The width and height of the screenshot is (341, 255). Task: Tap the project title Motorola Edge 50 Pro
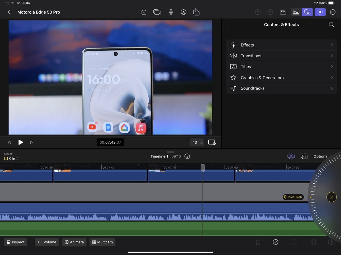point(39,12)
